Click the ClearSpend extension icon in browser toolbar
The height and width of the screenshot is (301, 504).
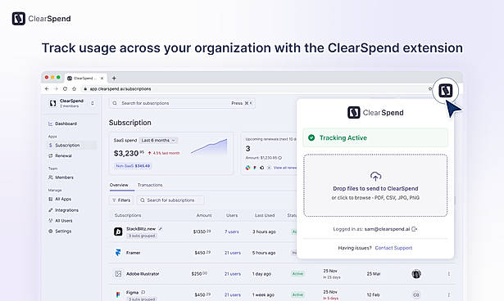(x=446, y=91)
